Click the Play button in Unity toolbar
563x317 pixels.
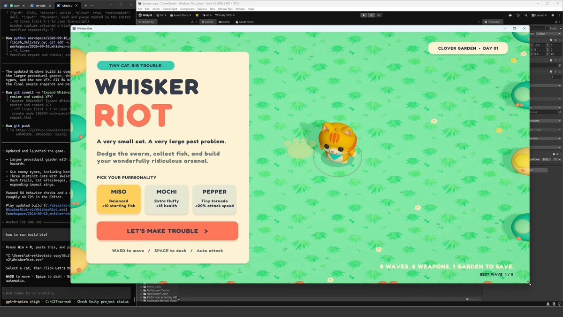(x=364, y=15)
